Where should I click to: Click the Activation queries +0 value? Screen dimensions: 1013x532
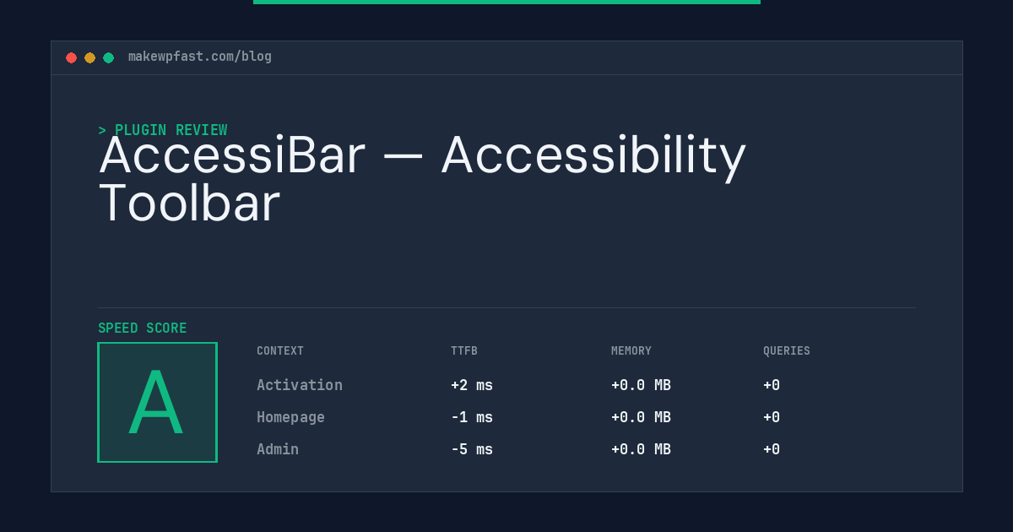[x=772, y=385]
